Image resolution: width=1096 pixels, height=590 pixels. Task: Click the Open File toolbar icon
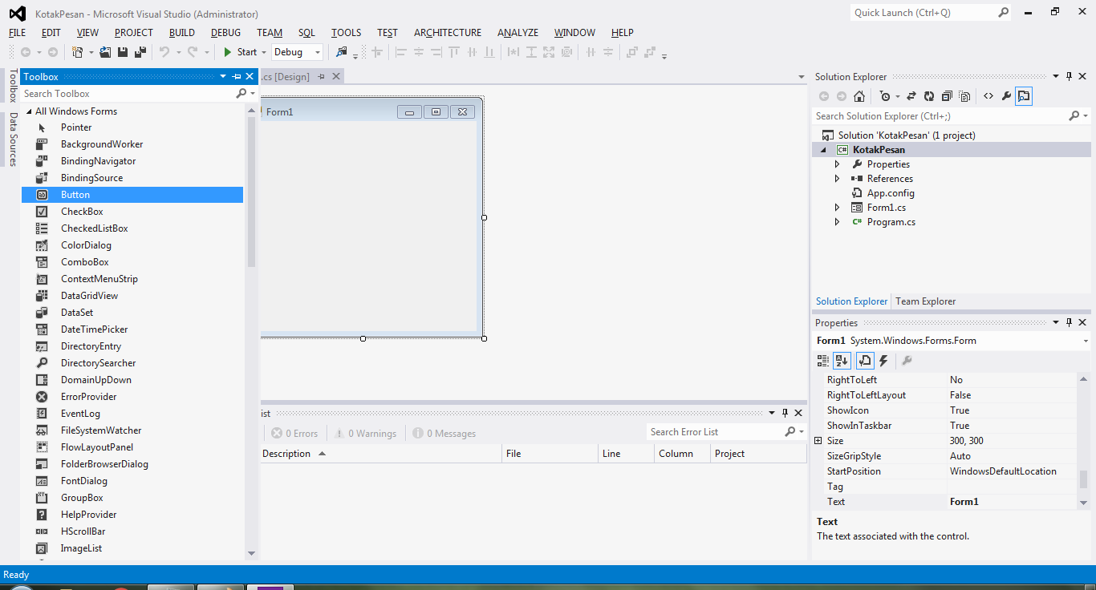tap(105, 52)
